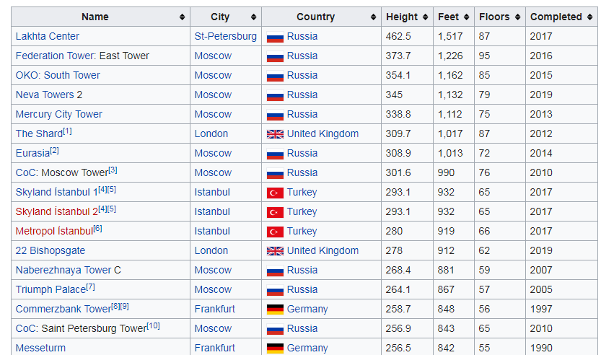This screenshot has height=355, width=601.
Task: Click German flag in Commerzbank Tower row
Action: pyautogui.click(x=275, y=310)
